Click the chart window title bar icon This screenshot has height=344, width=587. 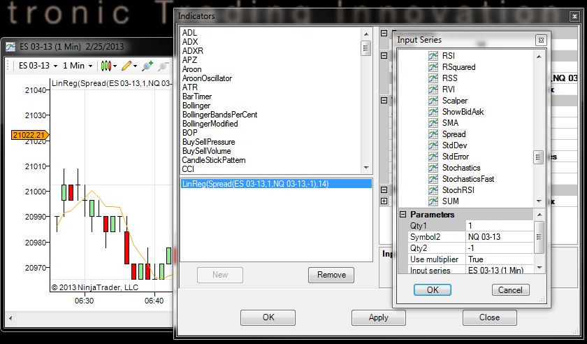pyautogui.click(x=10, y=47)
